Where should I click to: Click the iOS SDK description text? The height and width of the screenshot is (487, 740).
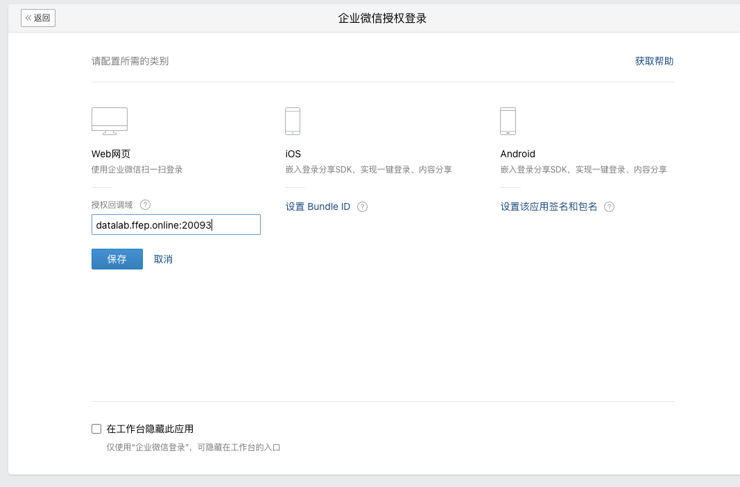click(368, 169)
